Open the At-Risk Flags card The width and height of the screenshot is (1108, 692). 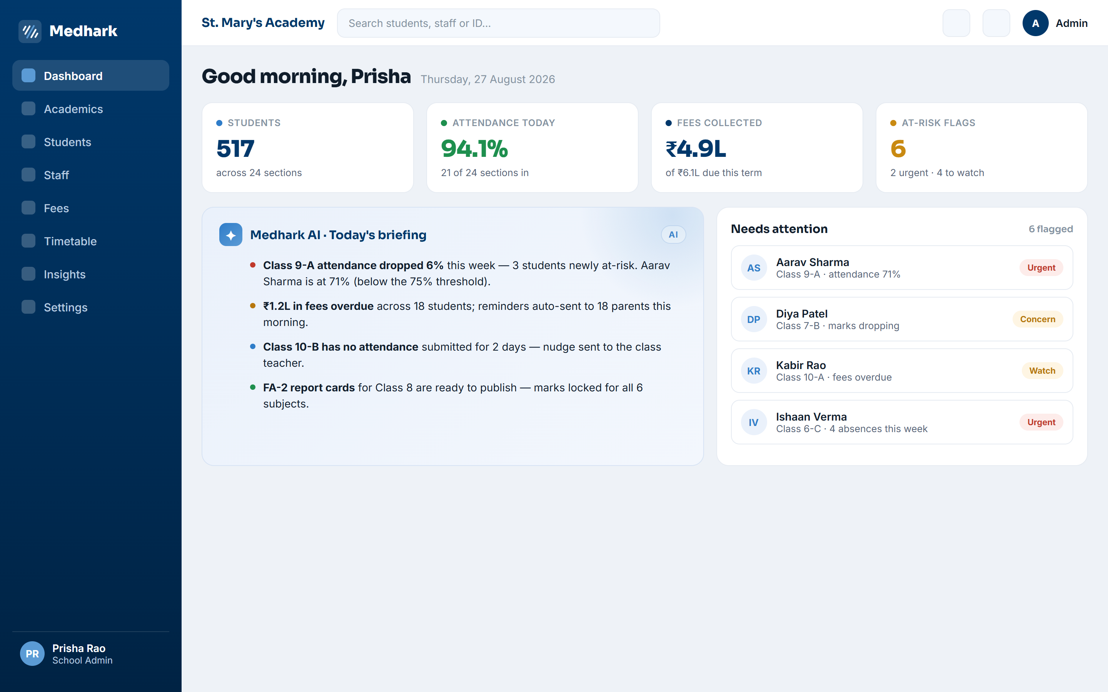click(x=982, y=148)
